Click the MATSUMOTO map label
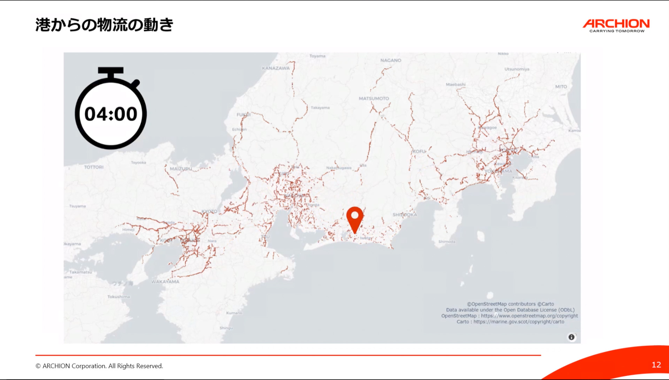Viewport: 669px width, 380px height. coord(374,99)
